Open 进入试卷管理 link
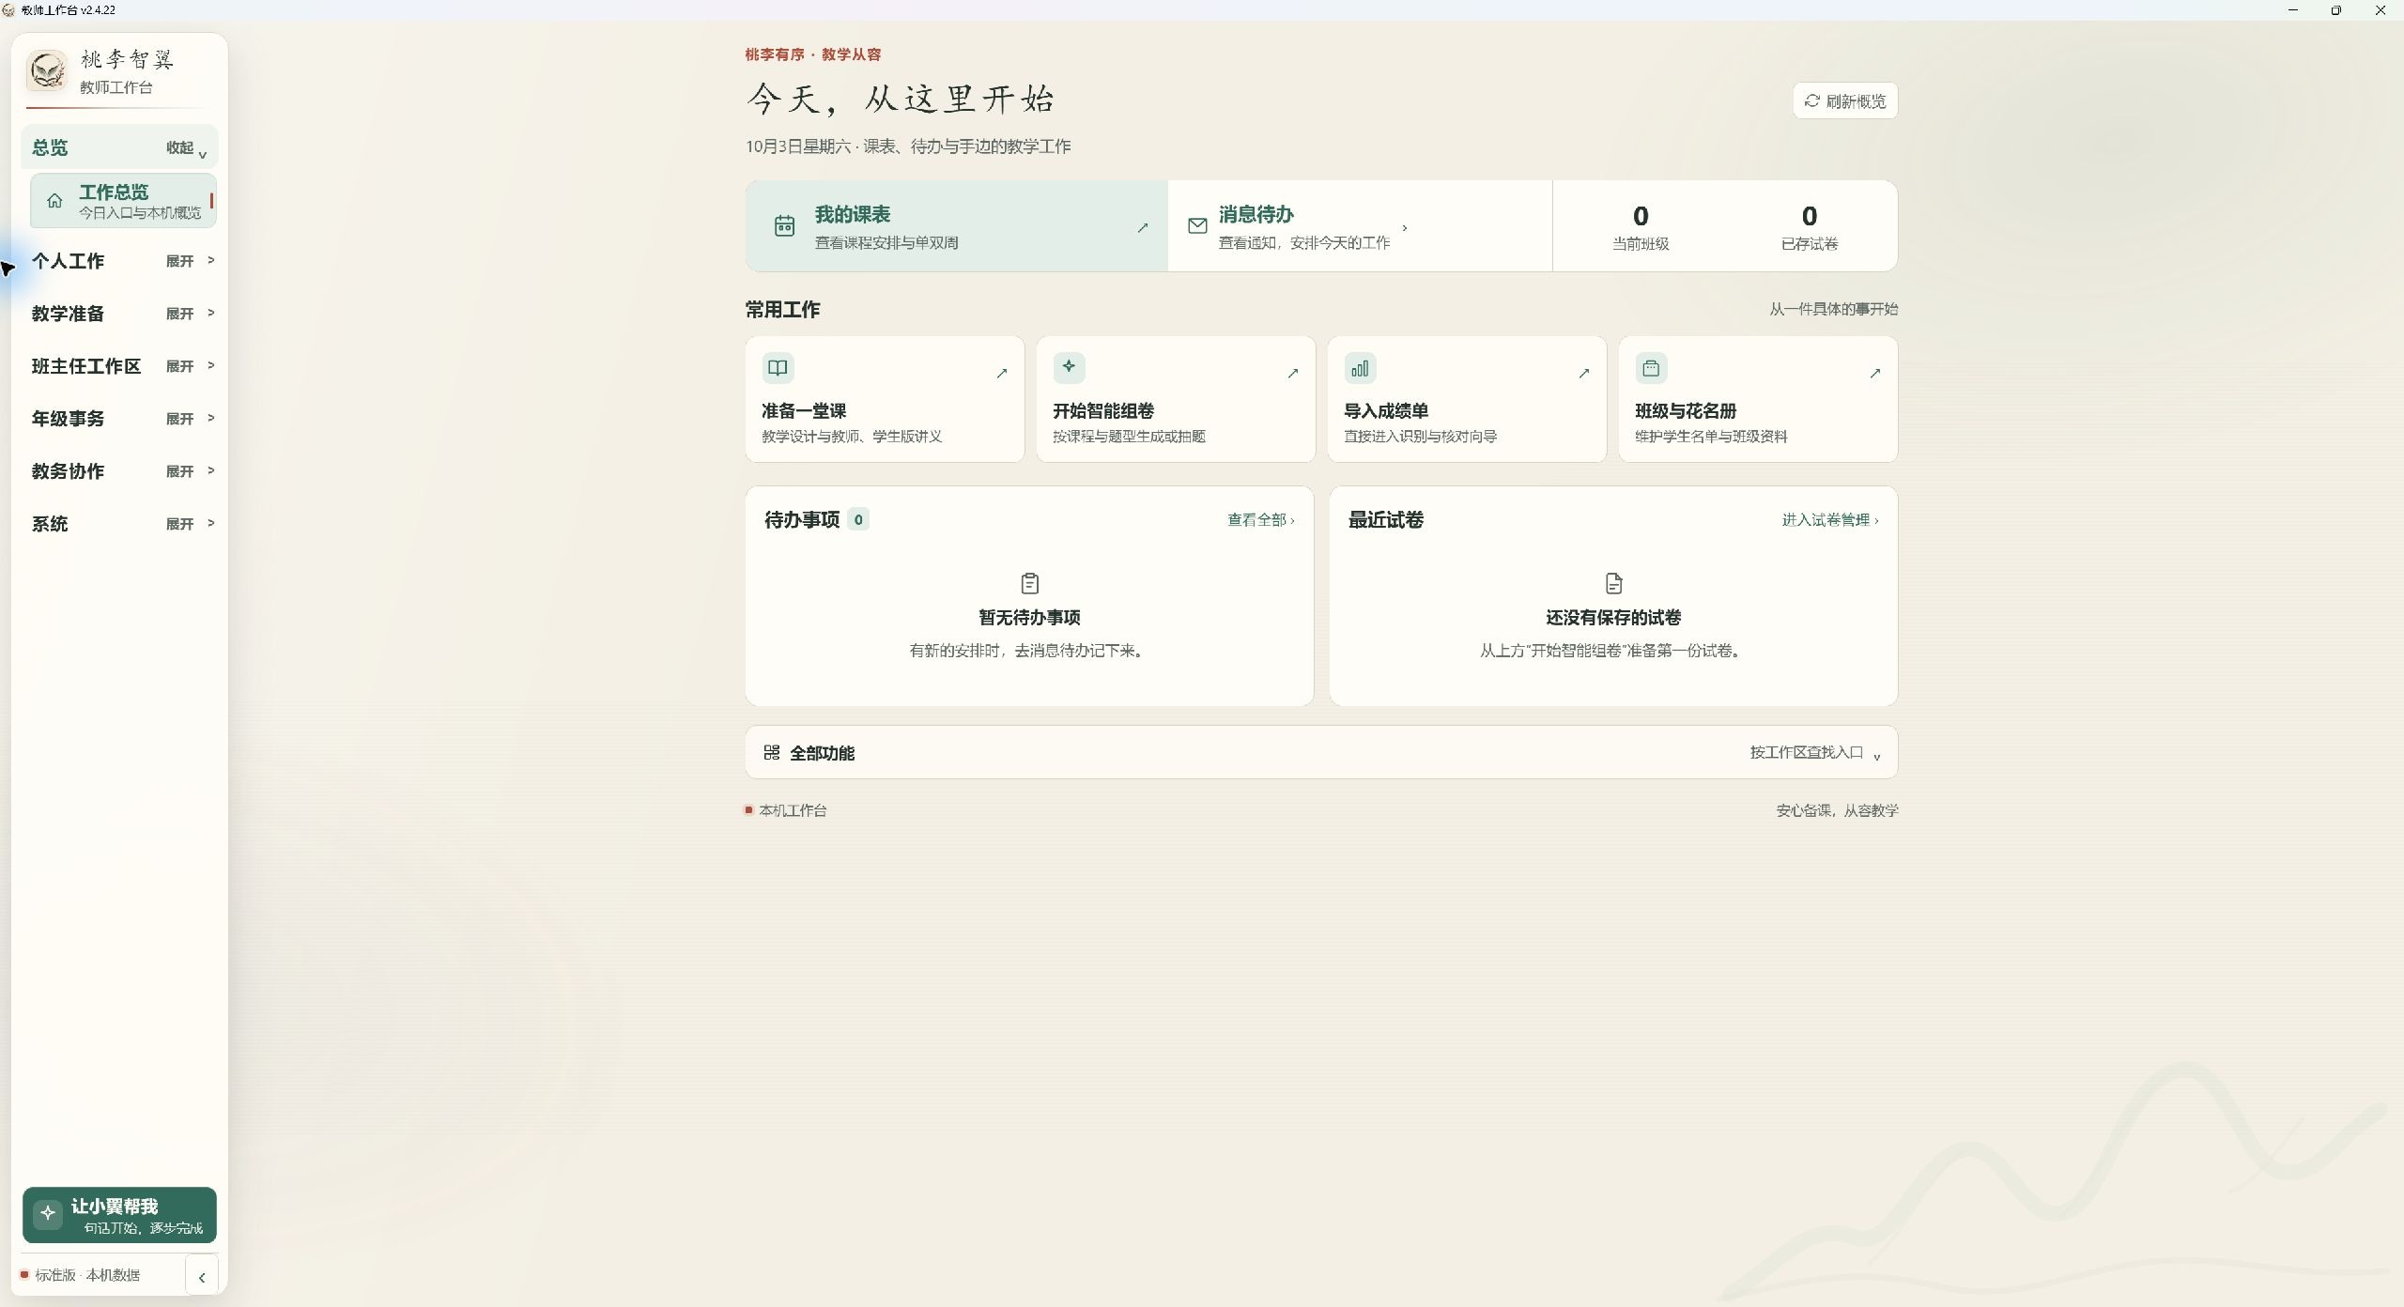 1830,519
